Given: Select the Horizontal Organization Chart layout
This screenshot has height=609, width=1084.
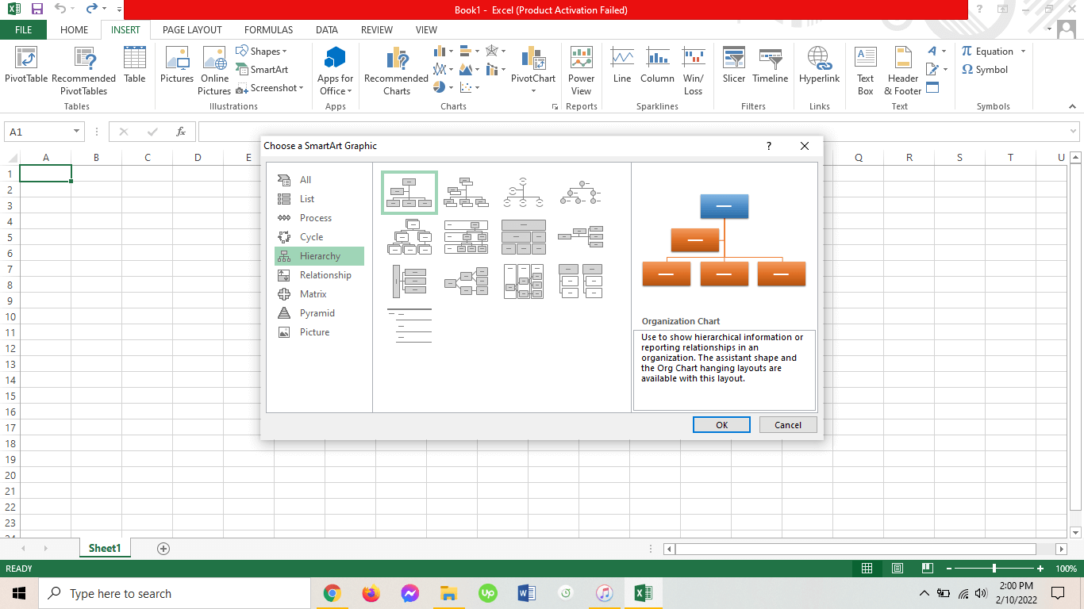Looking at the screenshot, I should (x=581, y=237).
